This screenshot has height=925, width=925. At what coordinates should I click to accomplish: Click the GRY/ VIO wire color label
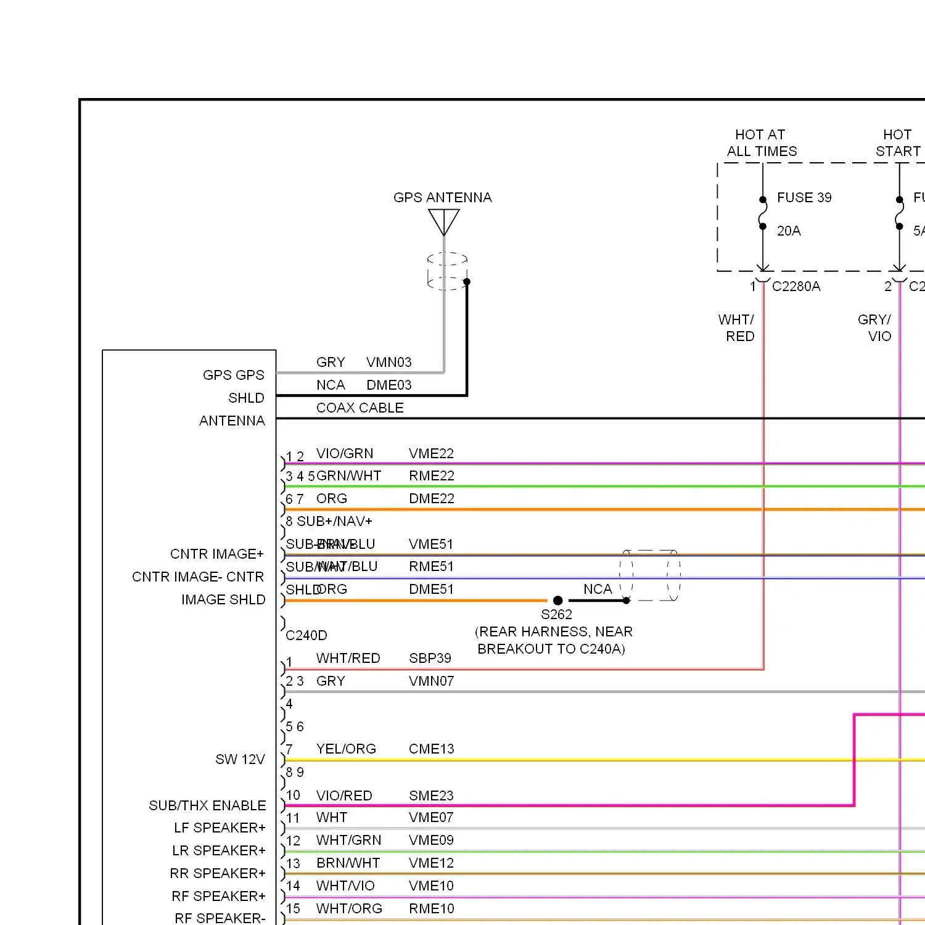coord(874,328)
